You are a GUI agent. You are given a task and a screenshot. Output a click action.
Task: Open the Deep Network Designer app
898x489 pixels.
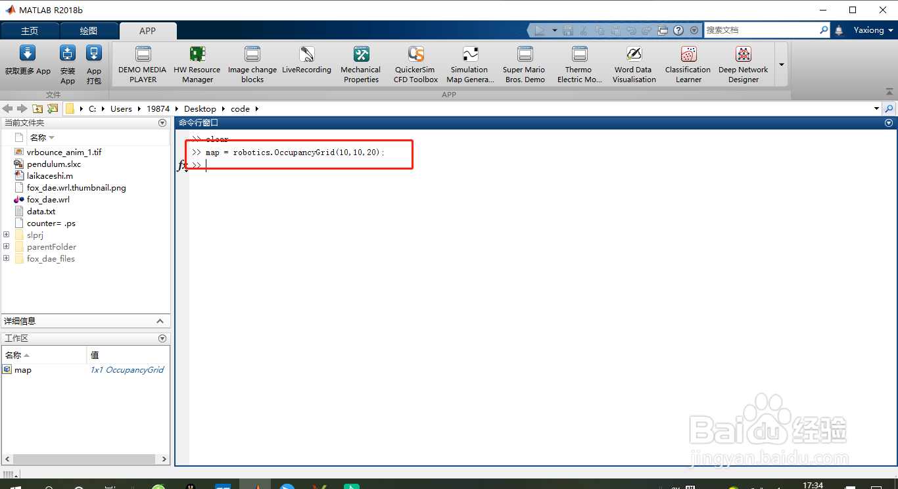coord(744,65)
